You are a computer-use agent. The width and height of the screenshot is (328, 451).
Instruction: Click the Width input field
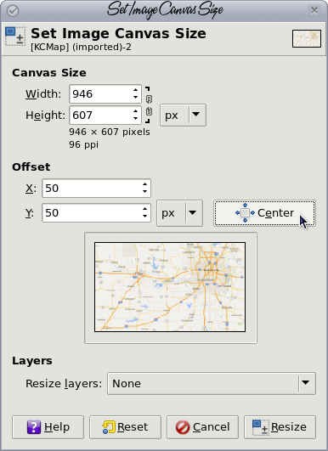click(x=105, y=93)
